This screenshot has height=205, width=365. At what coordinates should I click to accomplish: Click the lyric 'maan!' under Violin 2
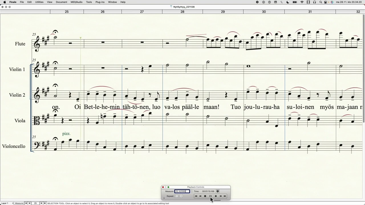pyautogui.click(x=212, y=107)
